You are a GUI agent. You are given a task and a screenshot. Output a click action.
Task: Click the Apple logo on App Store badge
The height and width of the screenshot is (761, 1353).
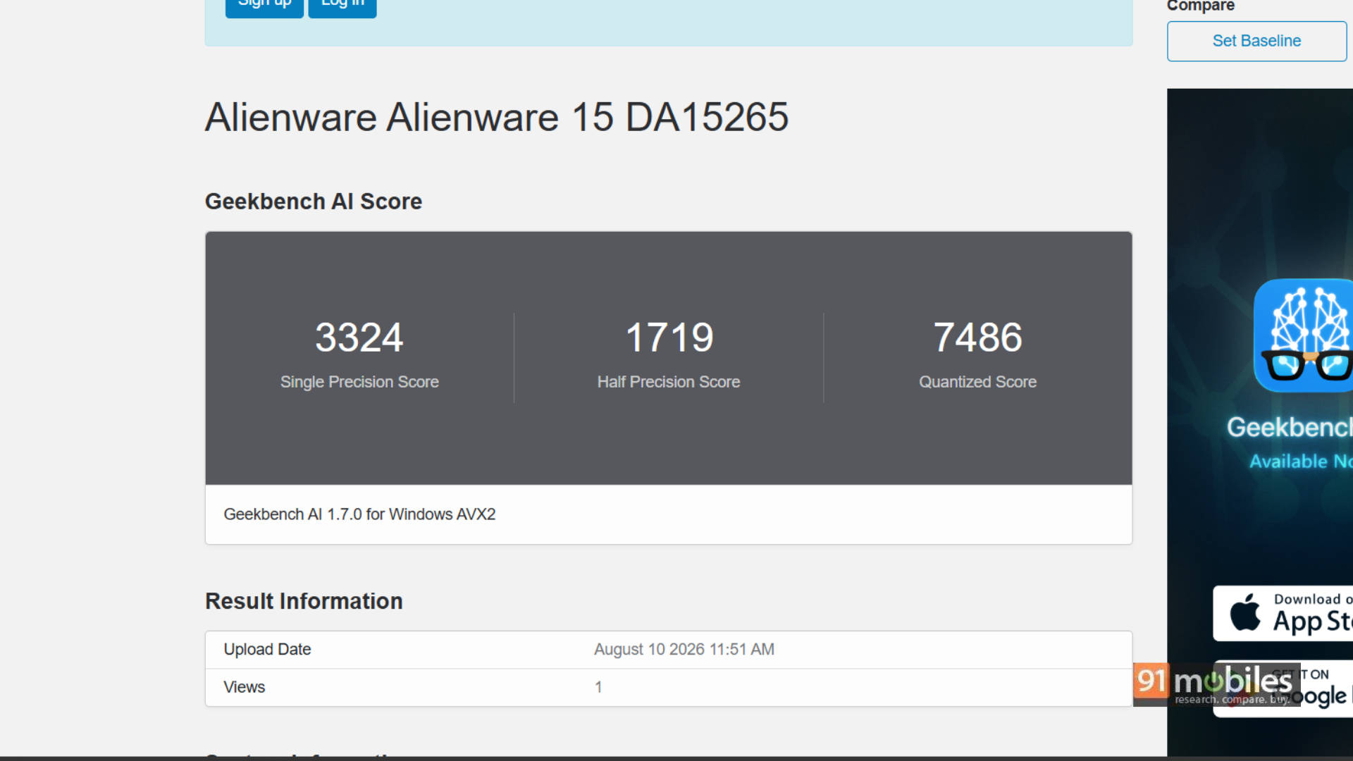[1245, 612]
